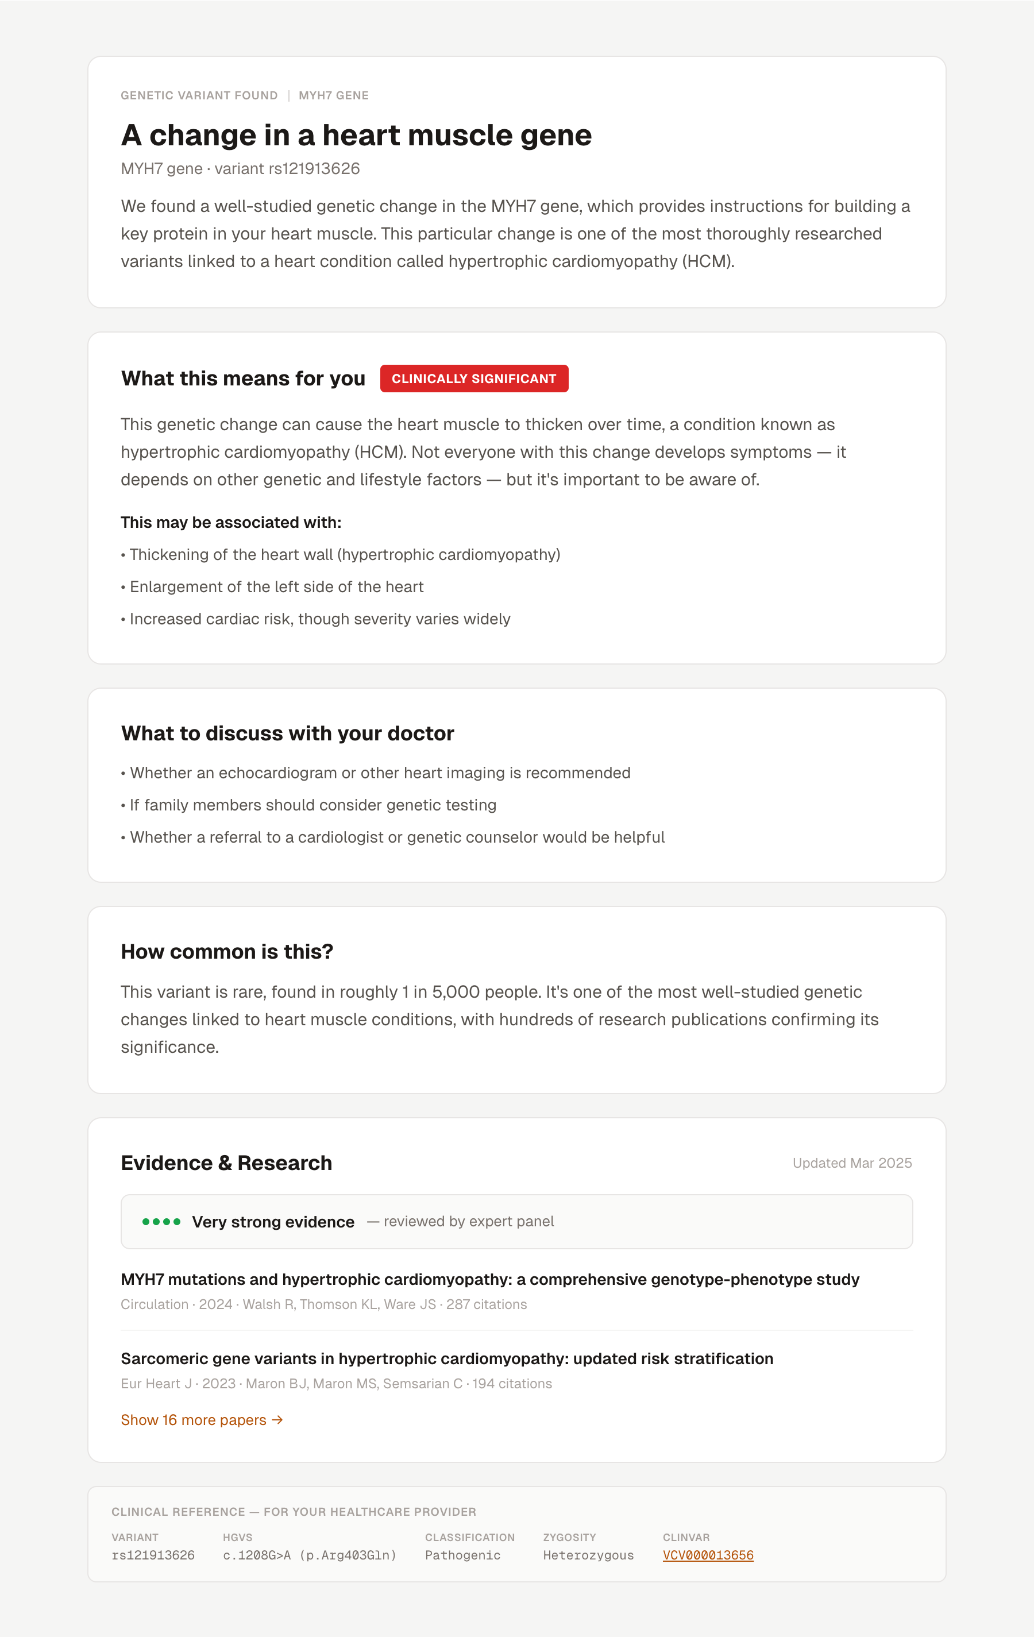Click the Updated Mar 2025 timestamp
The height and width of the screenshot is (1637, 1034).
tap(852, 1163)
